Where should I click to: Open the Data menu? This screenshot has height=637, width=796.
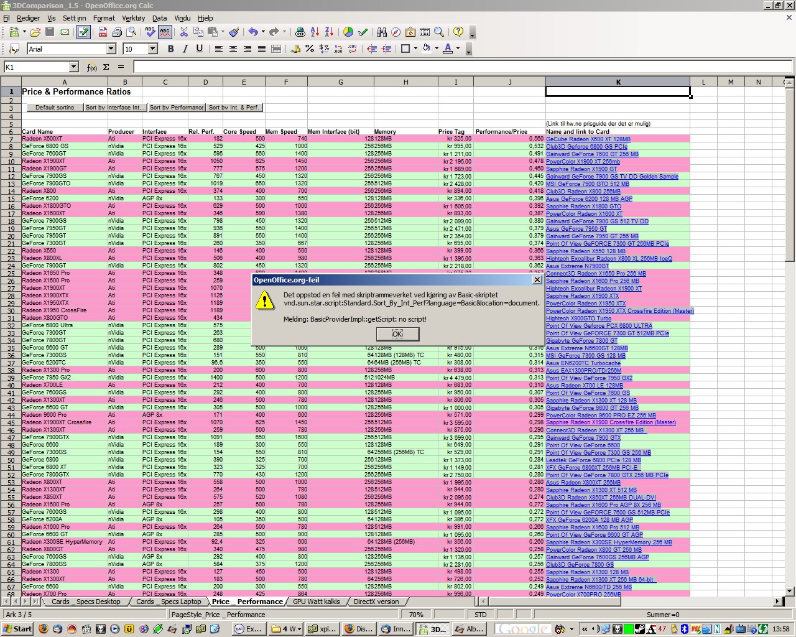(160, 18)
